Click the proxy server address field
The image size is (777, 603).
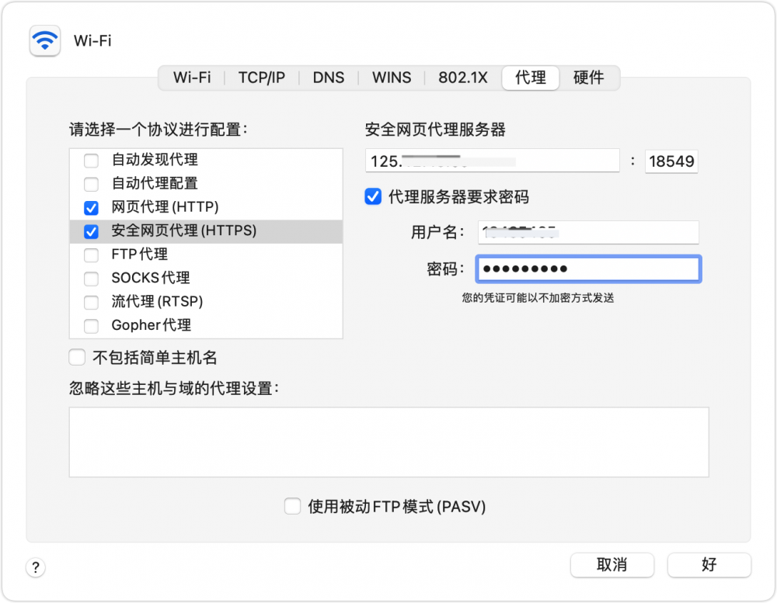pyautogui.click(x=493, y=161)
